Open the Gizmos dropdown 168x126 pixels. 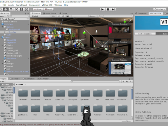[93, 16]
